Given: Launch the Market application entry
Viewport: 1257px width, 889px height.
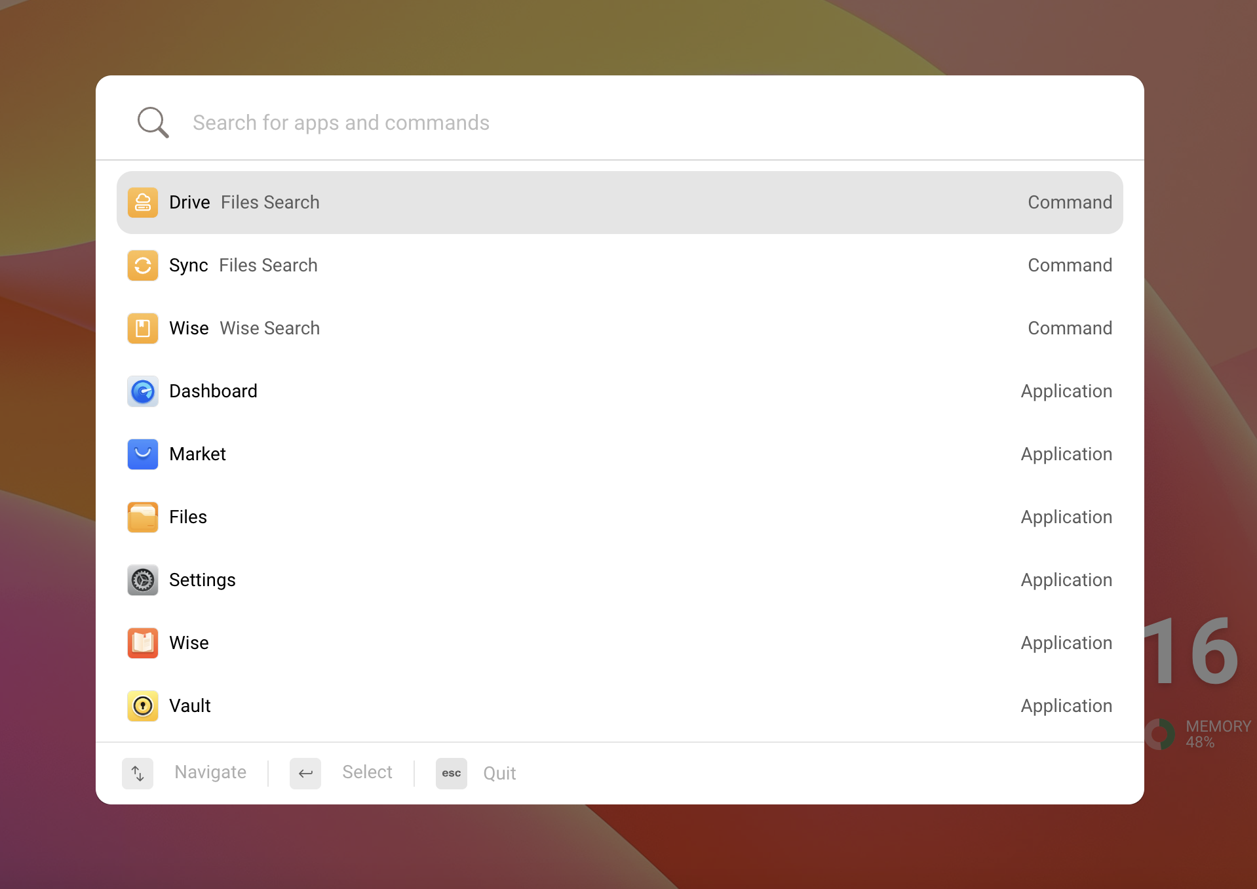Looking at the screenshot, I should click(620, 454).
